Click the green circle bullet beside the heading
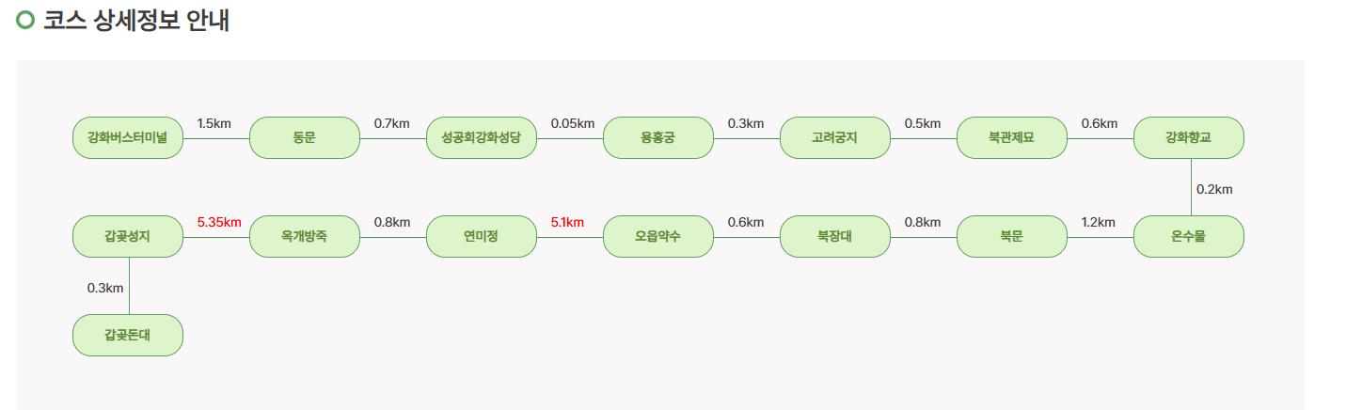This screenshot has width=1362, height=410. [x=25, y=20]
